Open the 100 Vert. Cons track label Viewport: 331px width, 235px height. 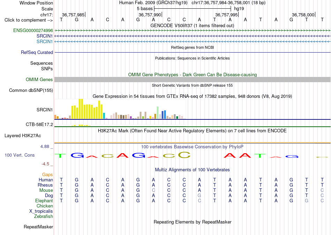click(x=20, y=155)
